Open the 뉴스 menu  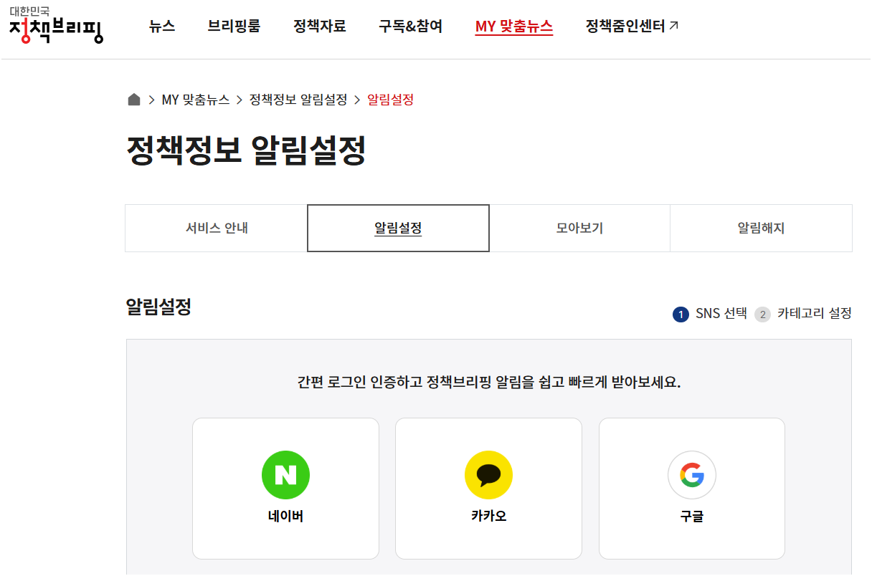(162, 27)
